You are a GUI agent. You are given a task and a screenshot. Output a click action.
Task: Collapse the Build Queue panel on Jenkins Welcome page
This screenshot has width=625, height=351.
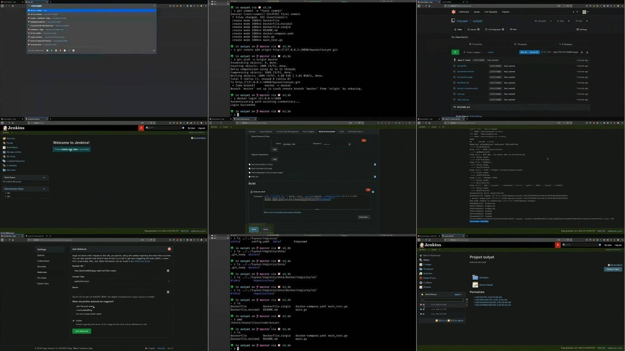click(x=44, y=177)
